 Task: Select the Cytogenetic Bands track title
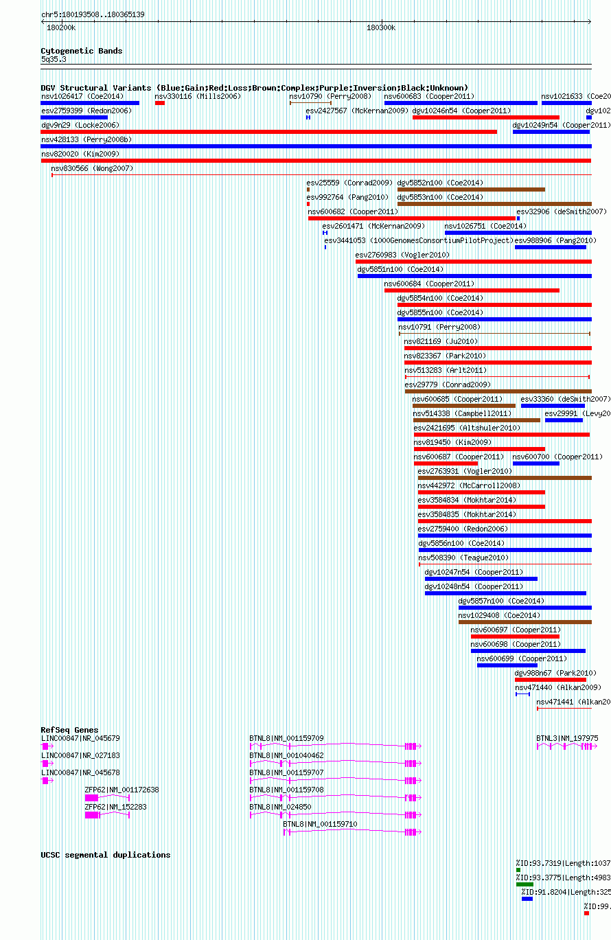(x=82, y=51)
